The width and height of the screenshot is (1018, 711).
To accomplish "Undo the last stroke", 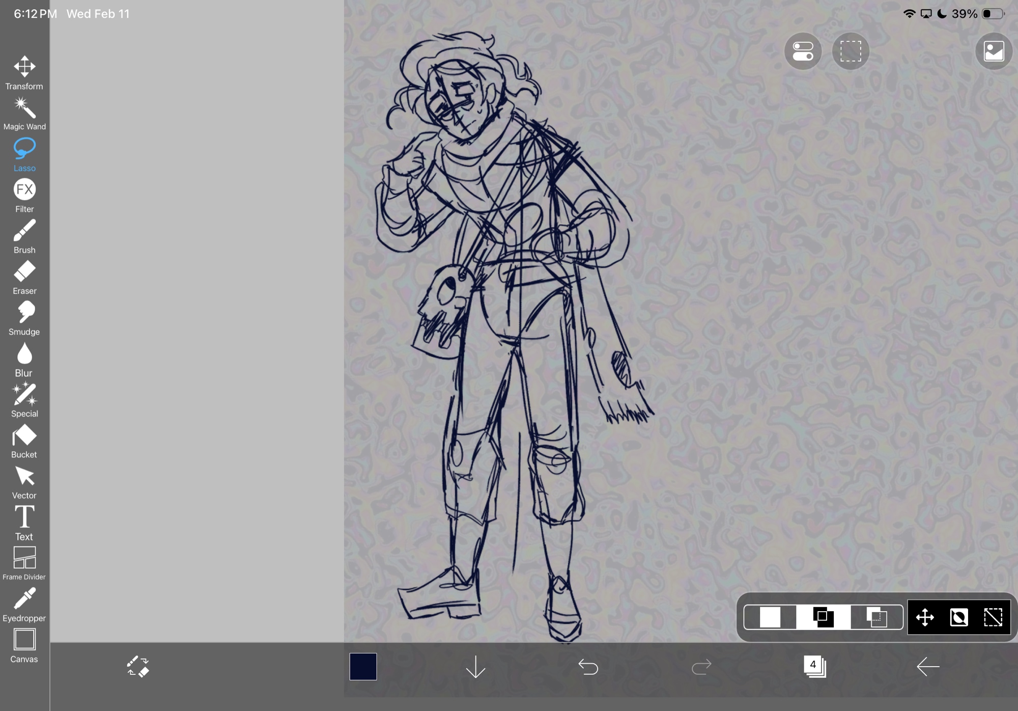I will (x=588, y=666).
